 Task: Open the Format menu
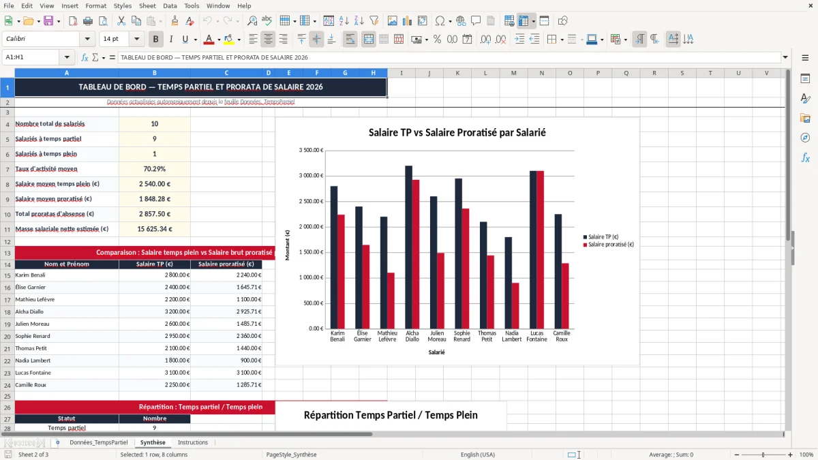[x=95, y=5]
